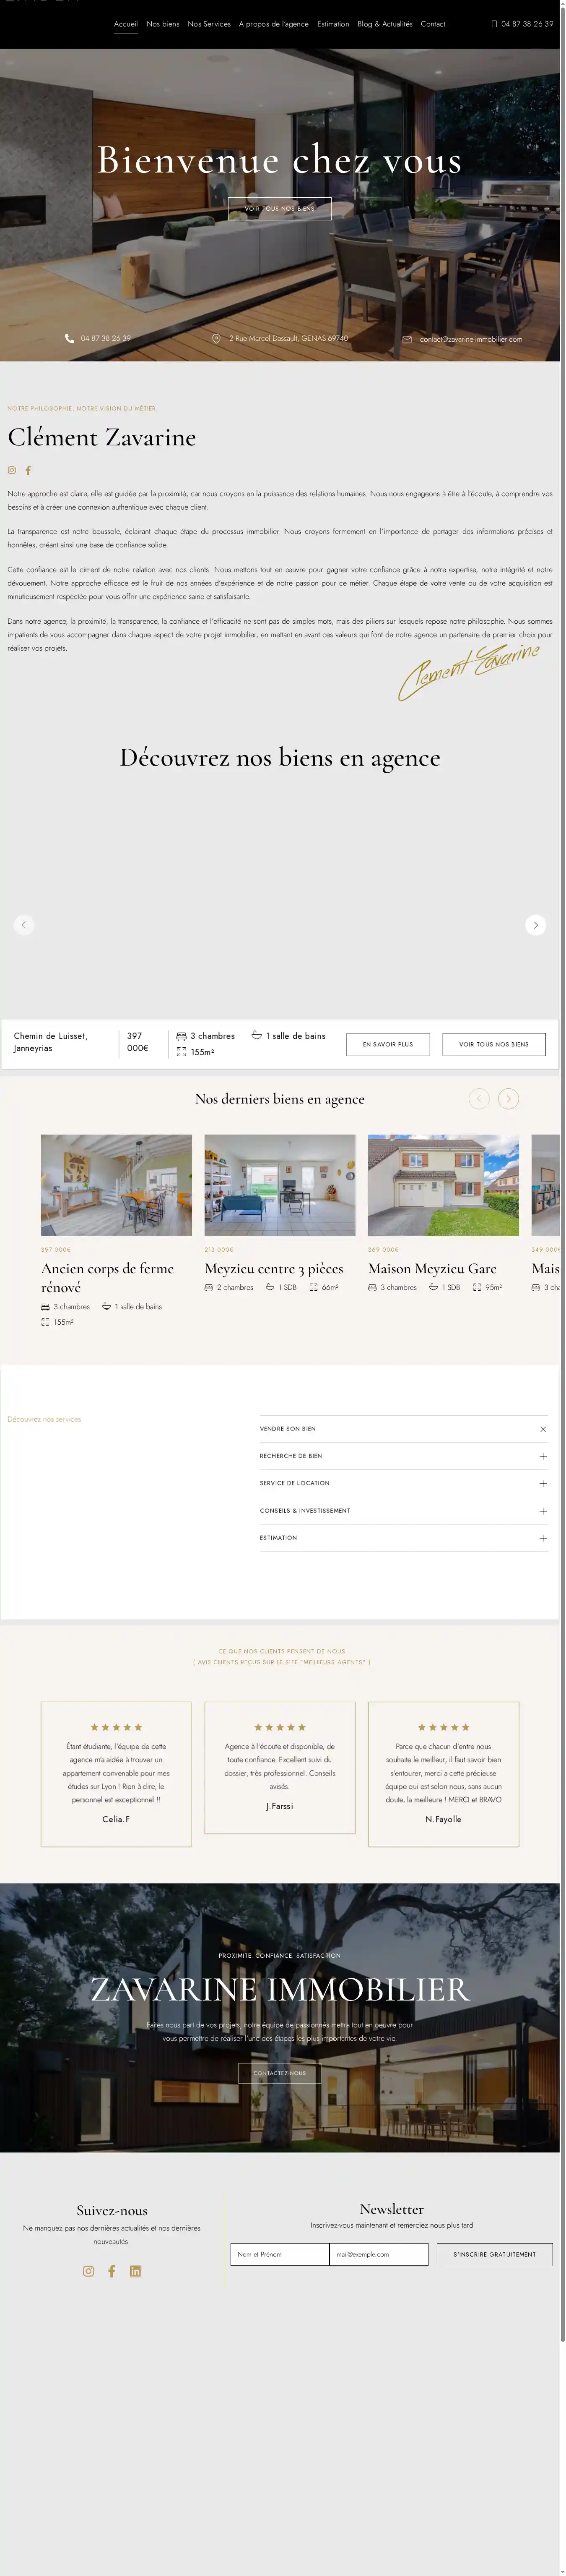Expand the Recherche de bien section

[x=542, y=1456]
